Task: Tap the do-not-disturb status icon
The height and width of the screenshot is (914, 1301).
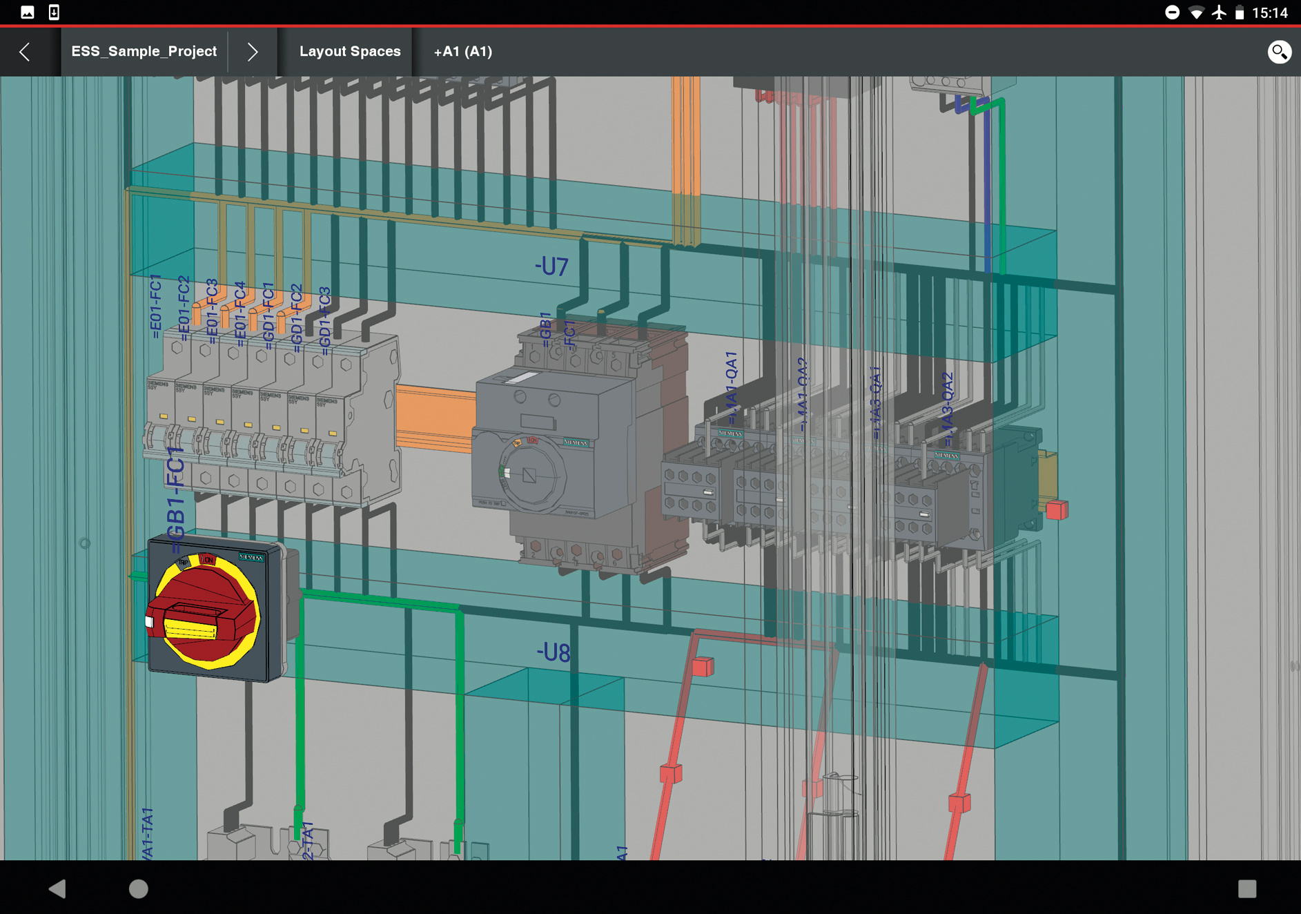Action: click(x=1172, y=12)
